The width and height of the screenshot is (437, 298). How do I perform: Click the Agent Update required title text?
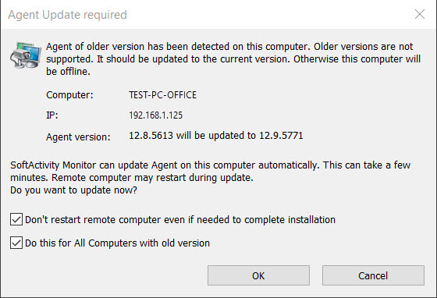pyautogui.click(x=67, y=15)
